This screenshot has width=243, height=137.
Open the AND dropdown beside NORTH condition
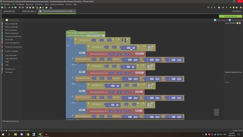pos(82,53)
